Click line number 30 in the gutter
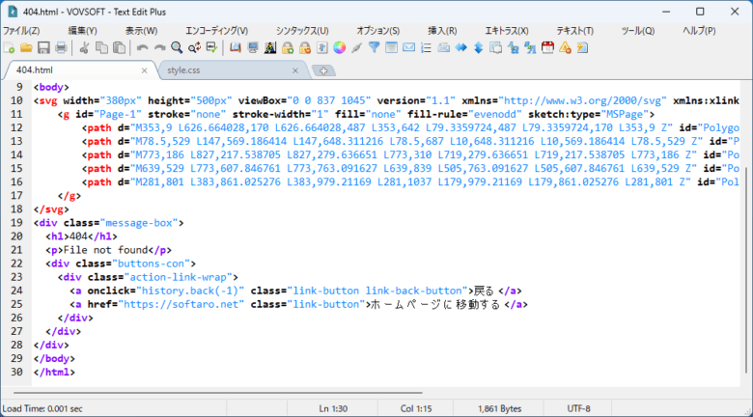The image size is (753, 417). [x=16, y=372]
